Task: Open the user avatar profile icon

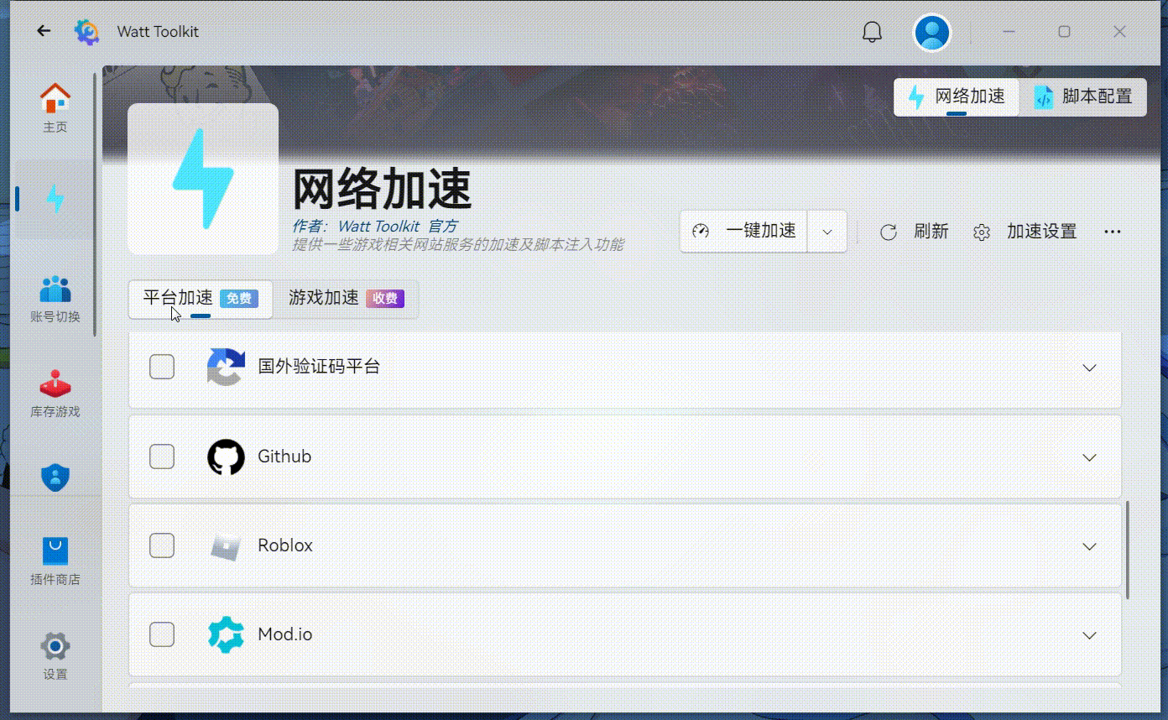Action: pyautogui.click(x=932, y=33)
